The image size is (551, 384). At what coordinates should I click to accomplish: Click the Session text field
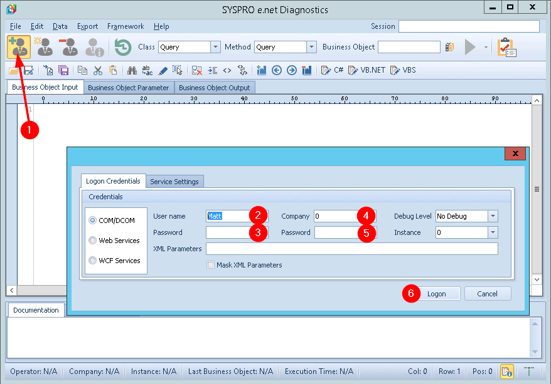click(x=469, y=26)
